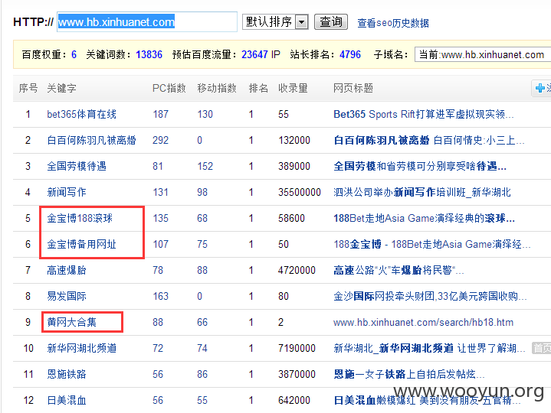Click keyword count 13836
Screen dimensions: 551x413
[149, 55]
